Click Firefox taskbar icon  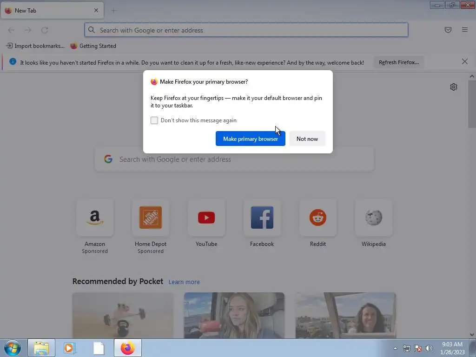128,348
